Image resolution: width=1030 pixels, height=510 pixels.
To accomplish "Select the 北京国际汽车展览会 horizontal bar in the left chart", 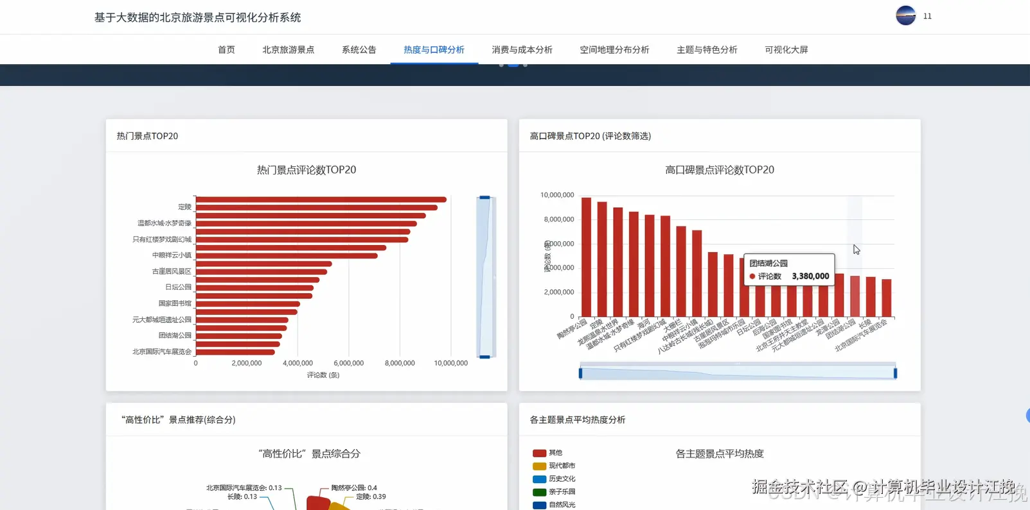I will click(x=235, y=352).
